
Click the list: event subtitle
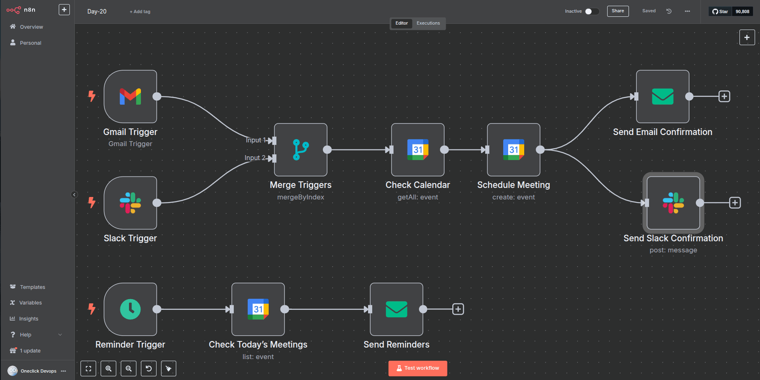258,357
